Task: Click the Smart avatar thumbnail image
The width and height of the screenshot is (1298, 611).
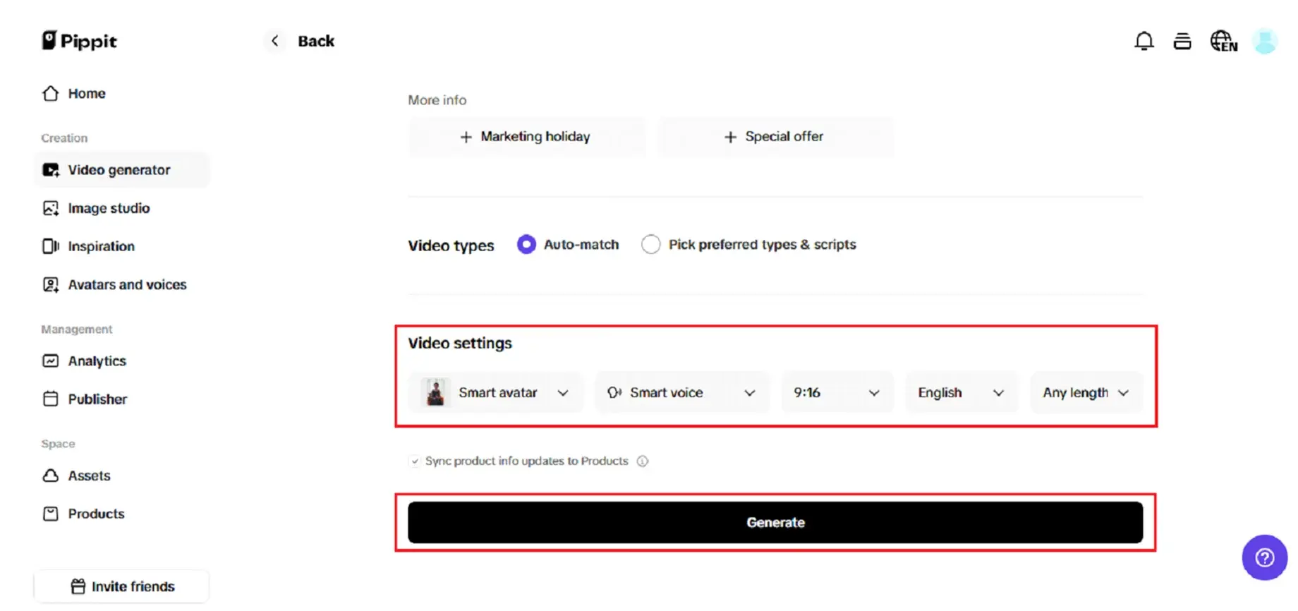Action: 436,392
